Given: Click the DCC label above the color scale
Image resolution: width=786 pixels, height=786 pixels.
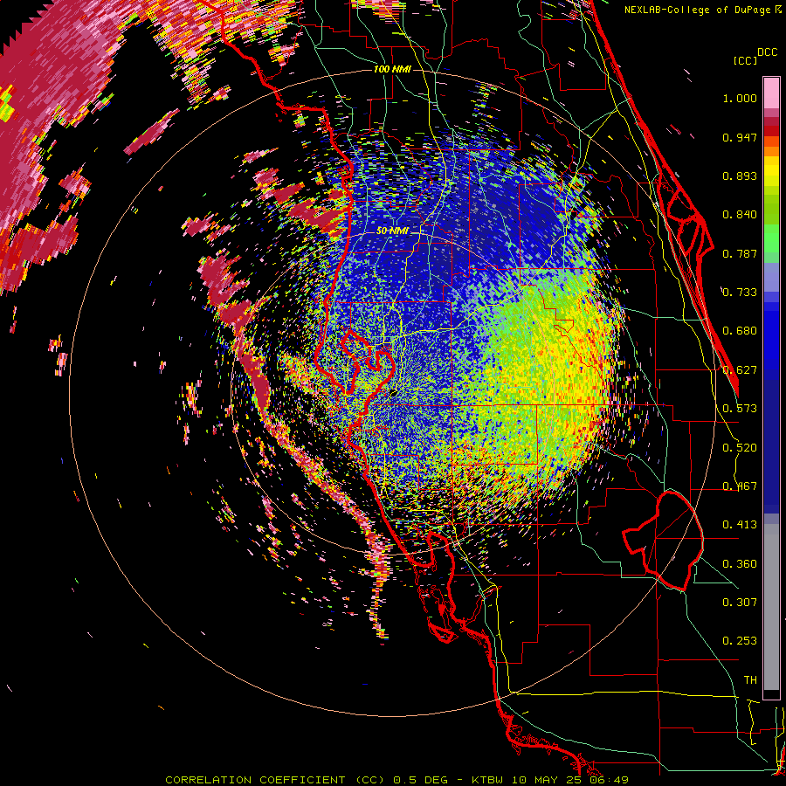Looking at the screenshot, I should click(768, 52).
